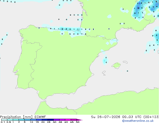This screenshot has height=123, width=159.
Task: Select the 2–5 mm legend color swatch
Action: point(22,120)
